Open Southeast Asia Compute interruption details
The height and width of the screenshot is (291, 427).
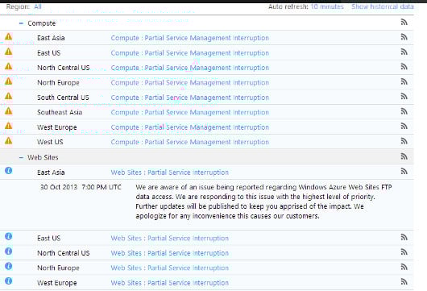(190, 112)
